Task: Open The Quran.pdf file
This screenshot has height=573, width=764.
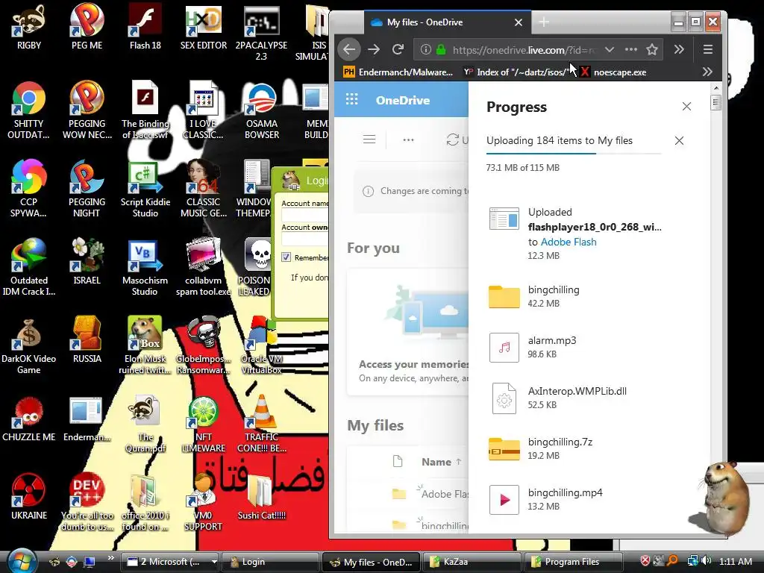Action: coord(145,425)
